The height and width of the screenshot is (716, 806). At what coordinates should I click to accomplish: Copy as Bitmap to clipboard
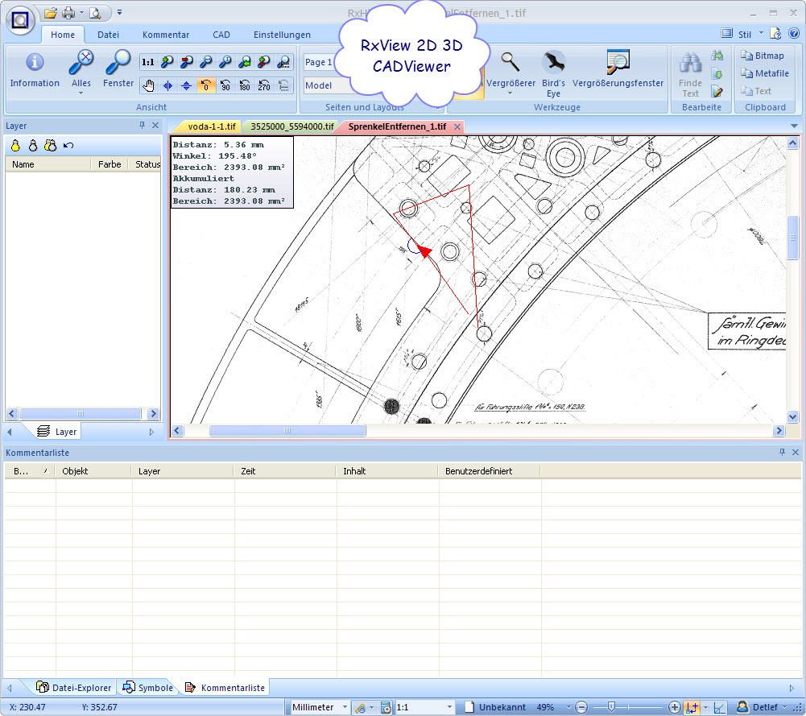[x=764, y=56]
